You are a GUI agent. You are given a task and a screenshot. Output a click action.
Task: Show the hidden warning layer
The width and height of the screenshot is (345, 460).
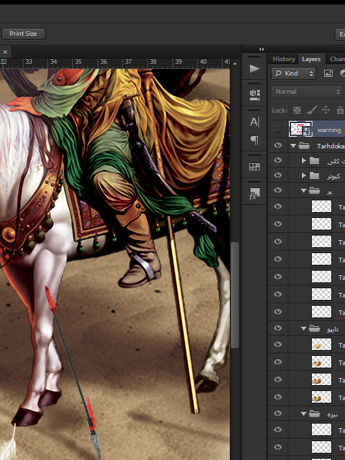click(278, 129)
